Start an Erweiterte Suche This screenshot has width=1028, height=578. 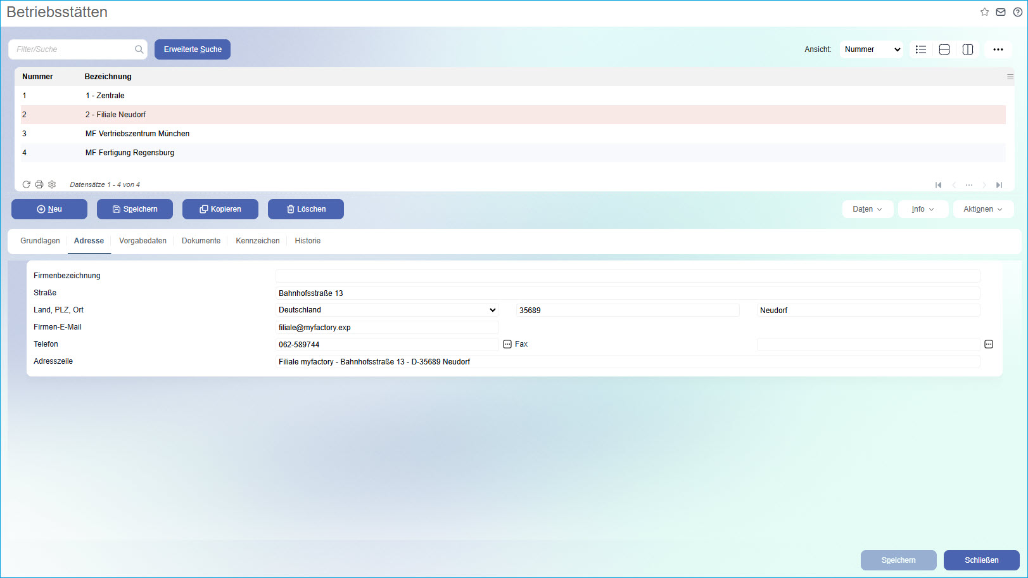(x=192, y=49)
